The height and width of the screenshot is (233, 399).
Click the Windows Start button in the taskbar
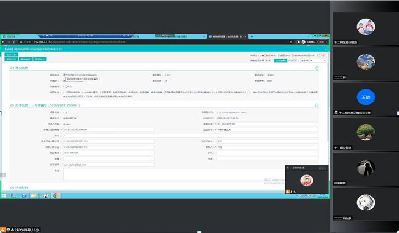[x=3, y=195]
